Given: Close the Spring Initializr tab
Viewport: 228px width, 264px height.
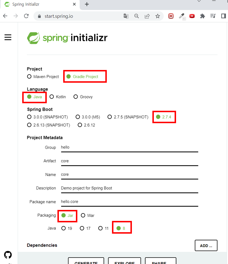Looking at the screenshot, I should click(74, 4).
